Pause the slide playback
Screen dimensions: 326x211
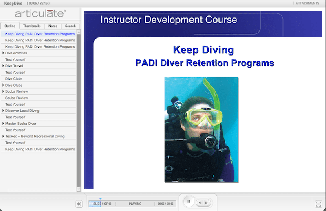[x=189, y=202]
